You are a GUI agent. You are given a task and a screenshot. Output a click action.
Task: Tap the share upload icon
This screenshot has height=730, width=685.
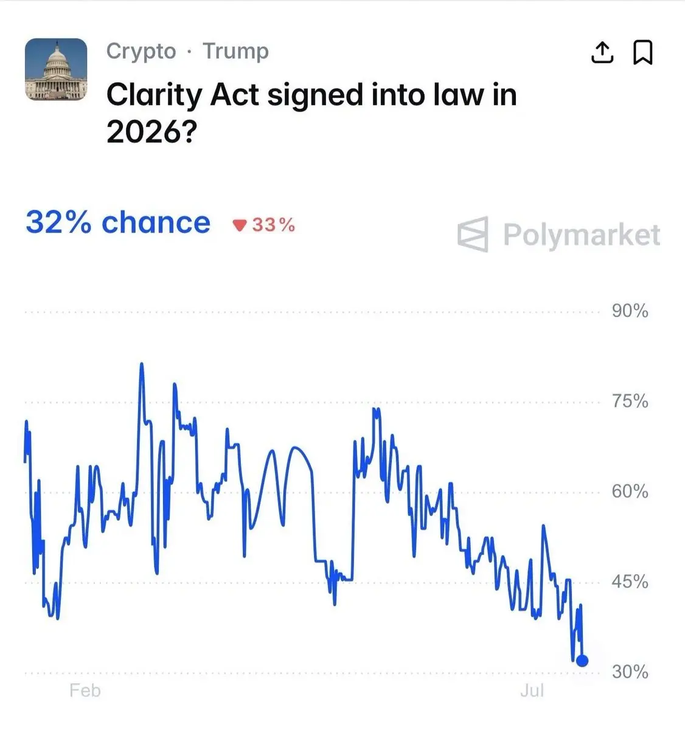pos(602,52)
